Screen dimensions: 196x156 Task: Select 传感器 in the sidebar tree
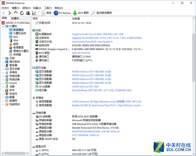(17, 54)
